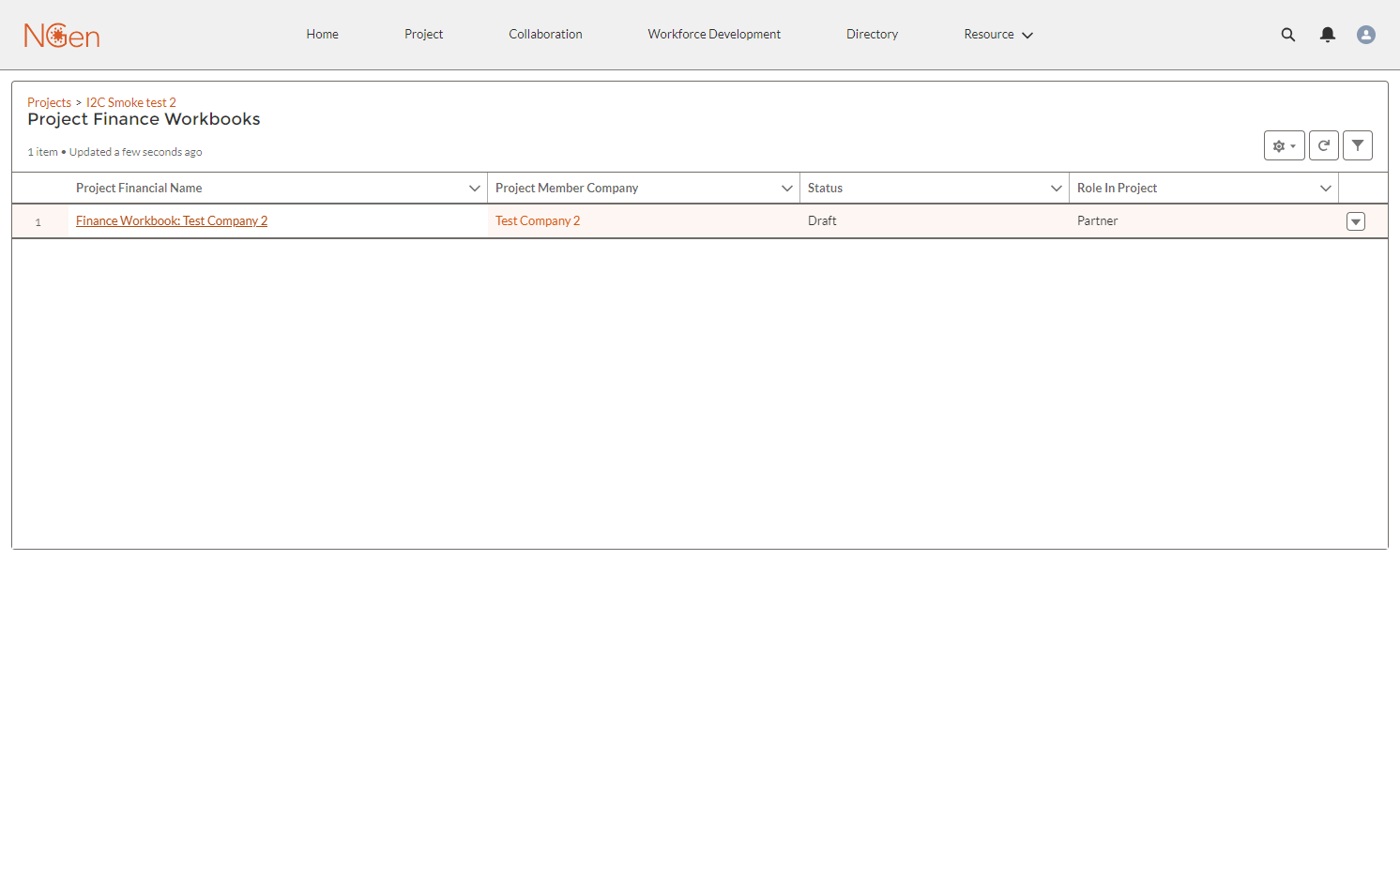Select row number 1 cell

(38, 222)
